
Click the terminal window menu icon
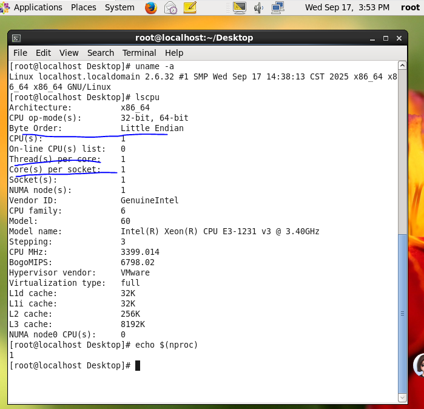(16, 38)
